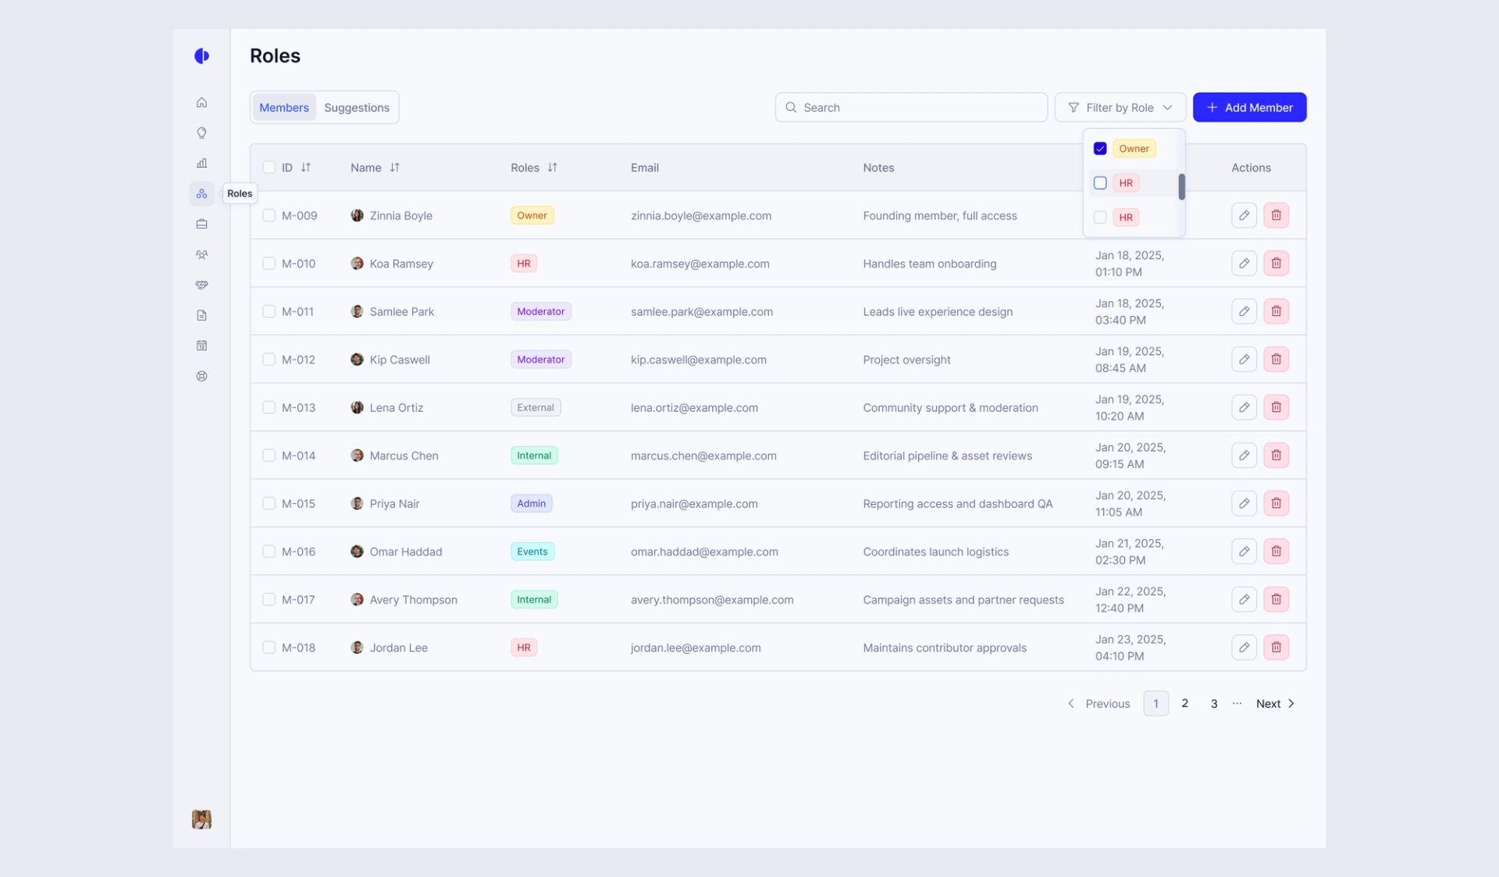The image size is (1499, 877).
Task: Go to page 1
Action: 1155,703
